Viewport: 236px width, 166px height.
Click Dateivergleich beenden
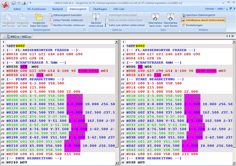pos(66,15)
